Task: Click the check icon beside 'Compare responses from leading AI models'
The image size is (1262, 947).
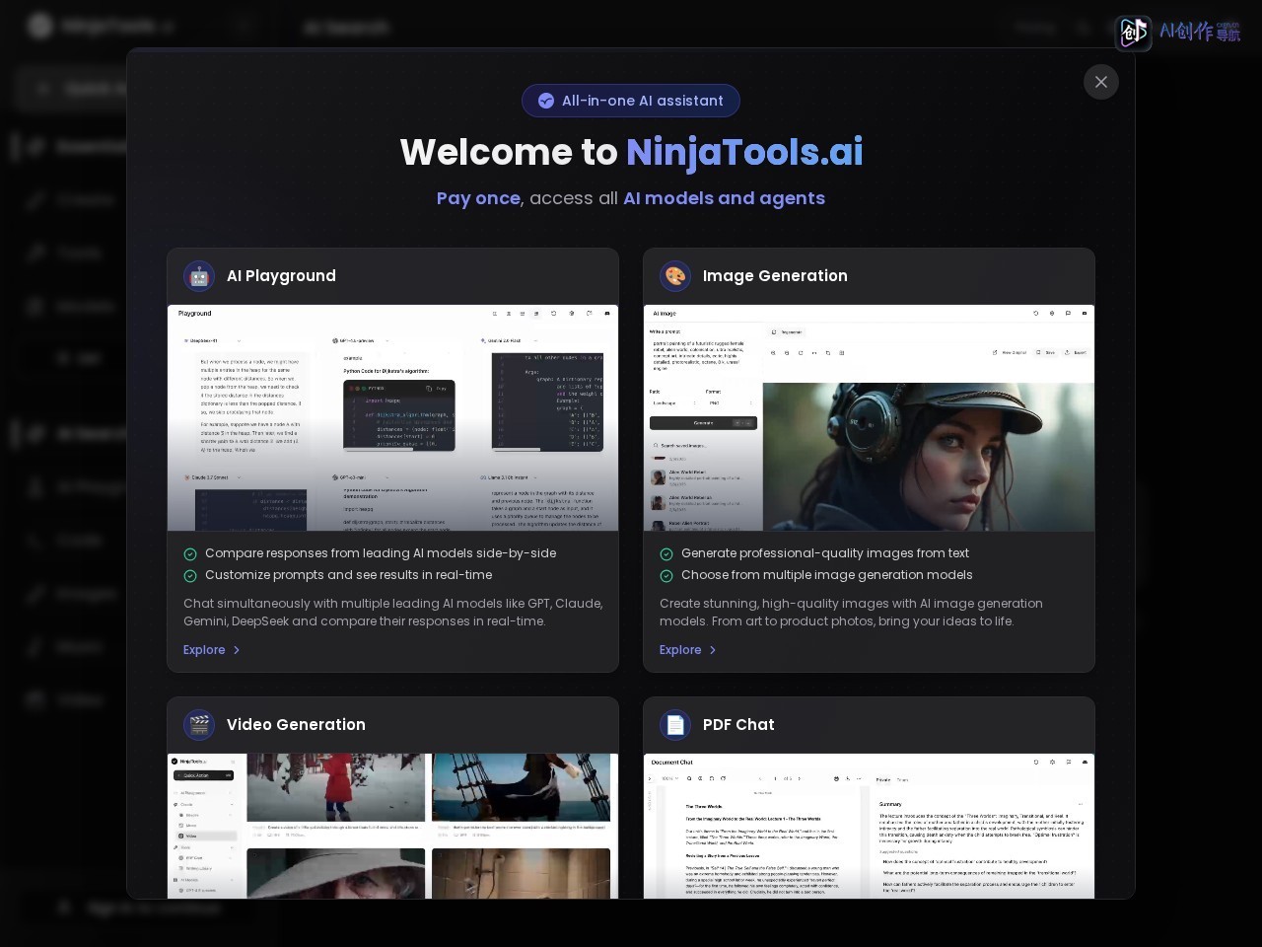Action: [190, 554]
